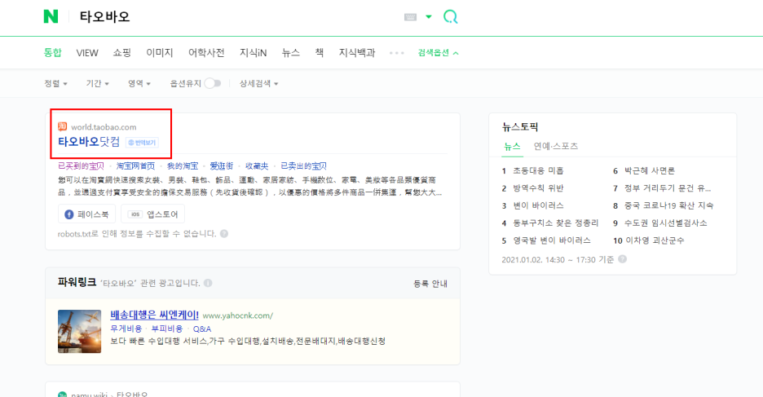Viewport: 763px width, 397px height.
Task: Switch to the 연예·스포츠 topic tab
Action: [x=556, y=146]
